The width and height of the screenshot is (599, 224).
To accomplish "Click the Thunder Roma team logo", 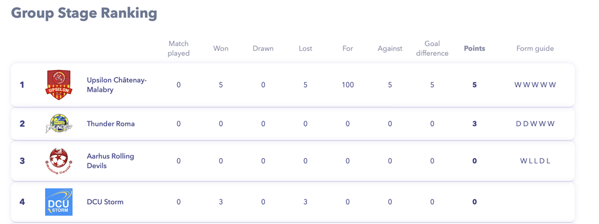I will [x=58, y=124].
